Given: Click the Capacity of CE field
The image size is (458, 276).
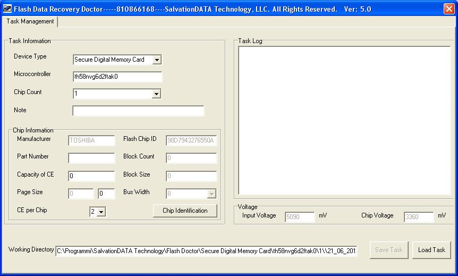Looking at the screenshot, I should coord(91,176).
